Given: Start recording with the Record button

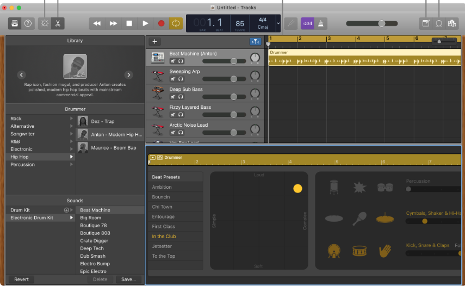Looking at the screenshot, I should click(x=162, y=23).
